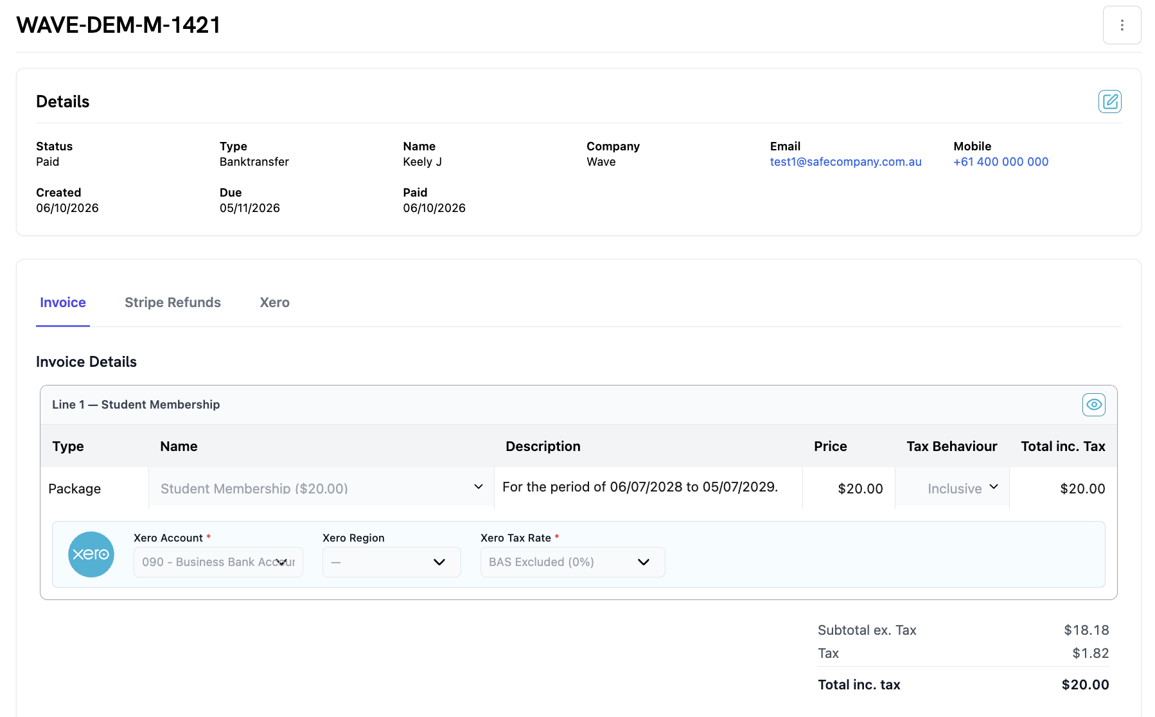Open the Xero Tax Rate dropdown
Image resolution: width=1155 pixels, height=717 pixels.
(573, 562)
